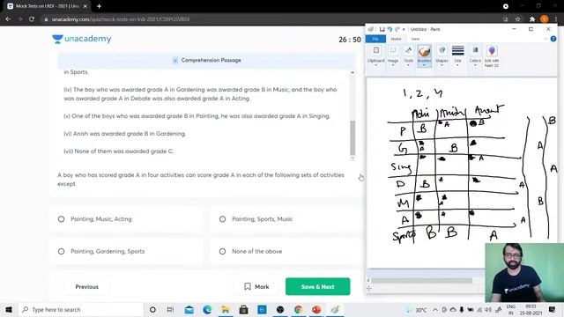Open the File menu in Paint
Screen dimensions: 564x317
375,39
